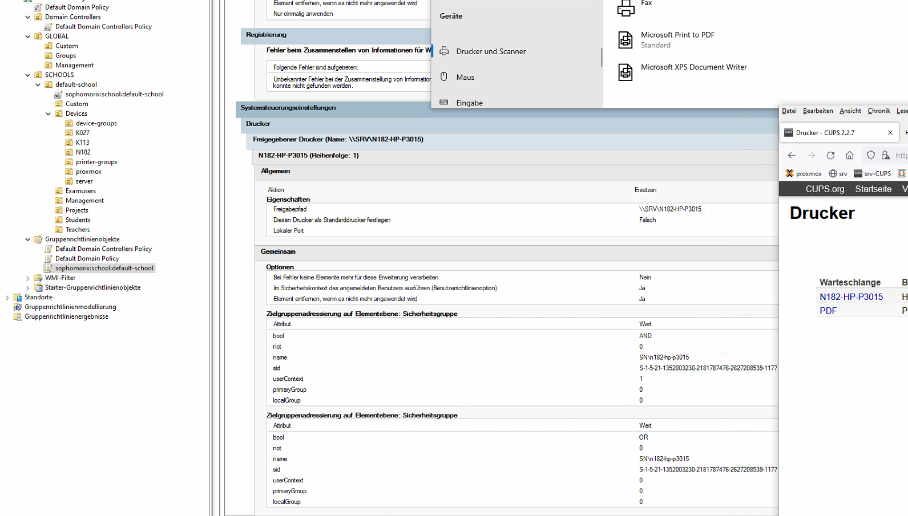Select Microsoft XPS Document Writer printer

(682, 71)
